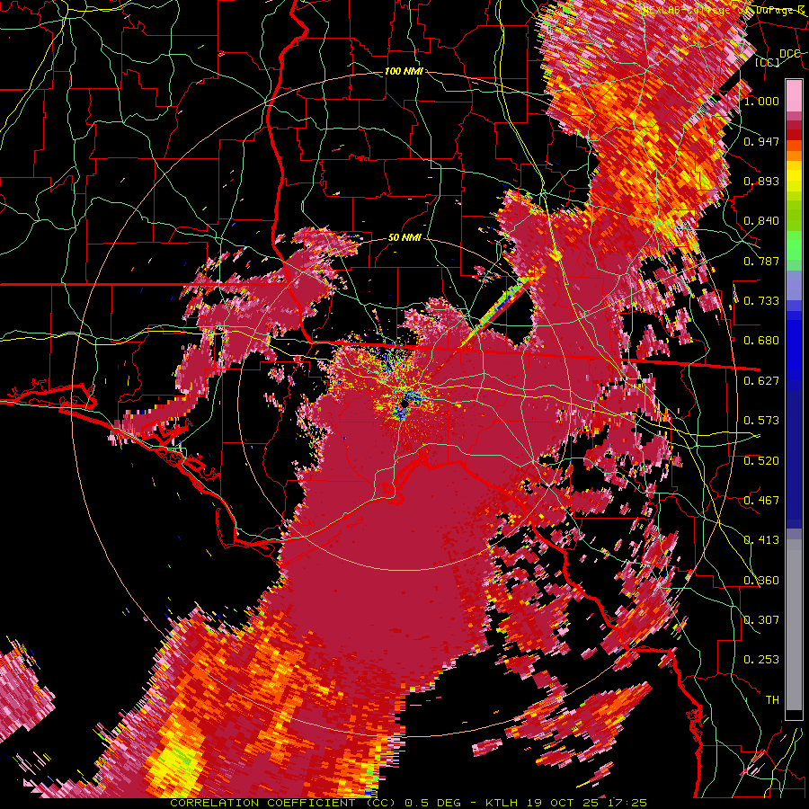The height and width of the screenshot is (809, 809).
Task: Click the 0.467 scale label
Action: (761, 501)
